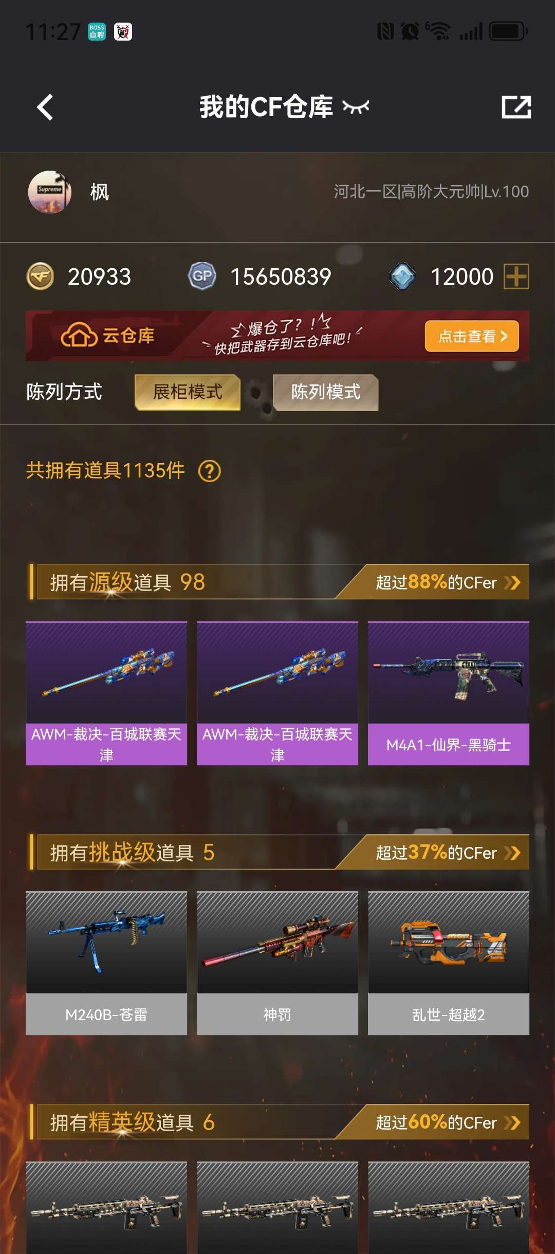Image resolution: width=555 pixels, height=1254 pixels.
Task: Tap the GP currency icon
Action: 202,276
